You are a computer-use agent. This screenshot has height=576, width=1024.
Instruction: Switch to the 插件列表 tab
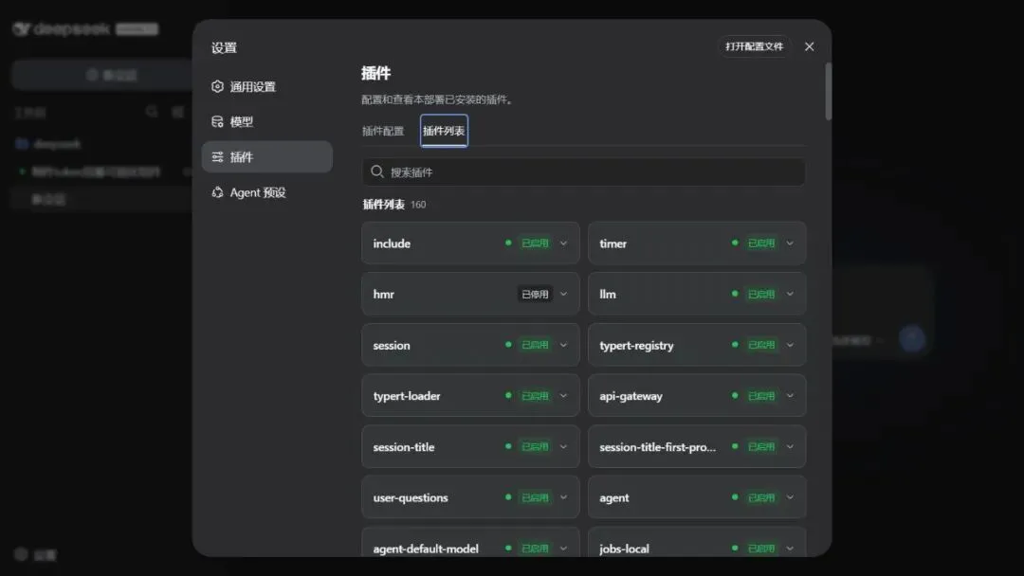(x=444, y=131)
